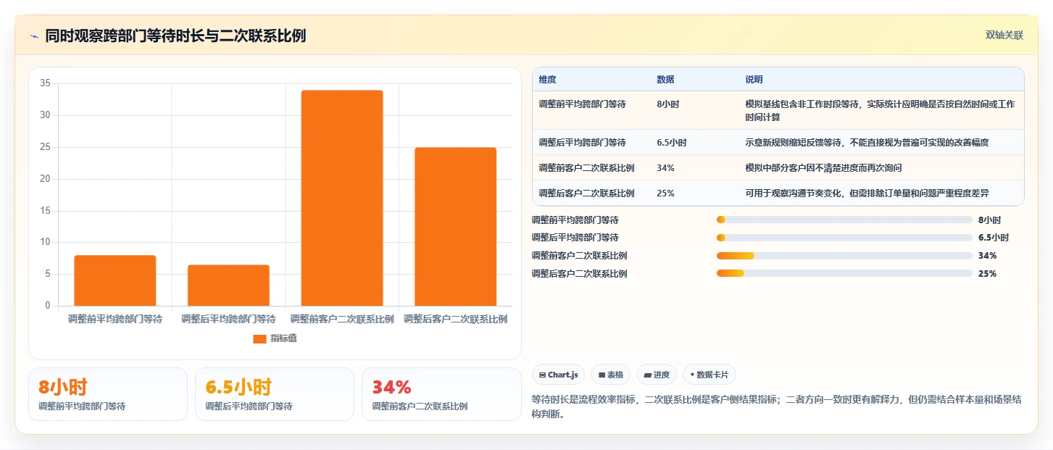Click progress bar for 调整前平均跨部门等待
The image size is (1053, 450).
(x=844, y=220)
